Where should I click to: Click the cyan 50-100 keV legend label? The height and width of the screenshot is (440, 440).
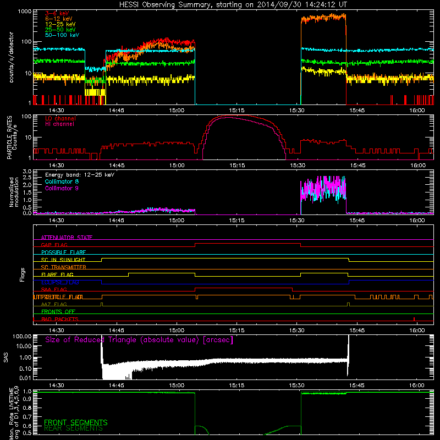(62, 35)
